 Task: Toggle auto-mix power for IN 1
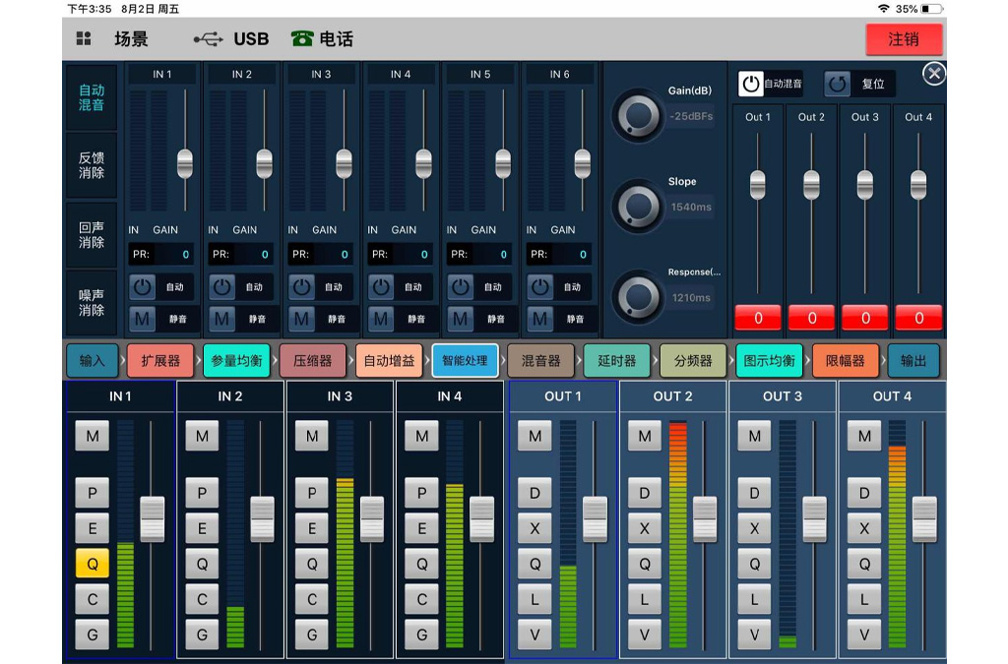click(x=143, y=287)
